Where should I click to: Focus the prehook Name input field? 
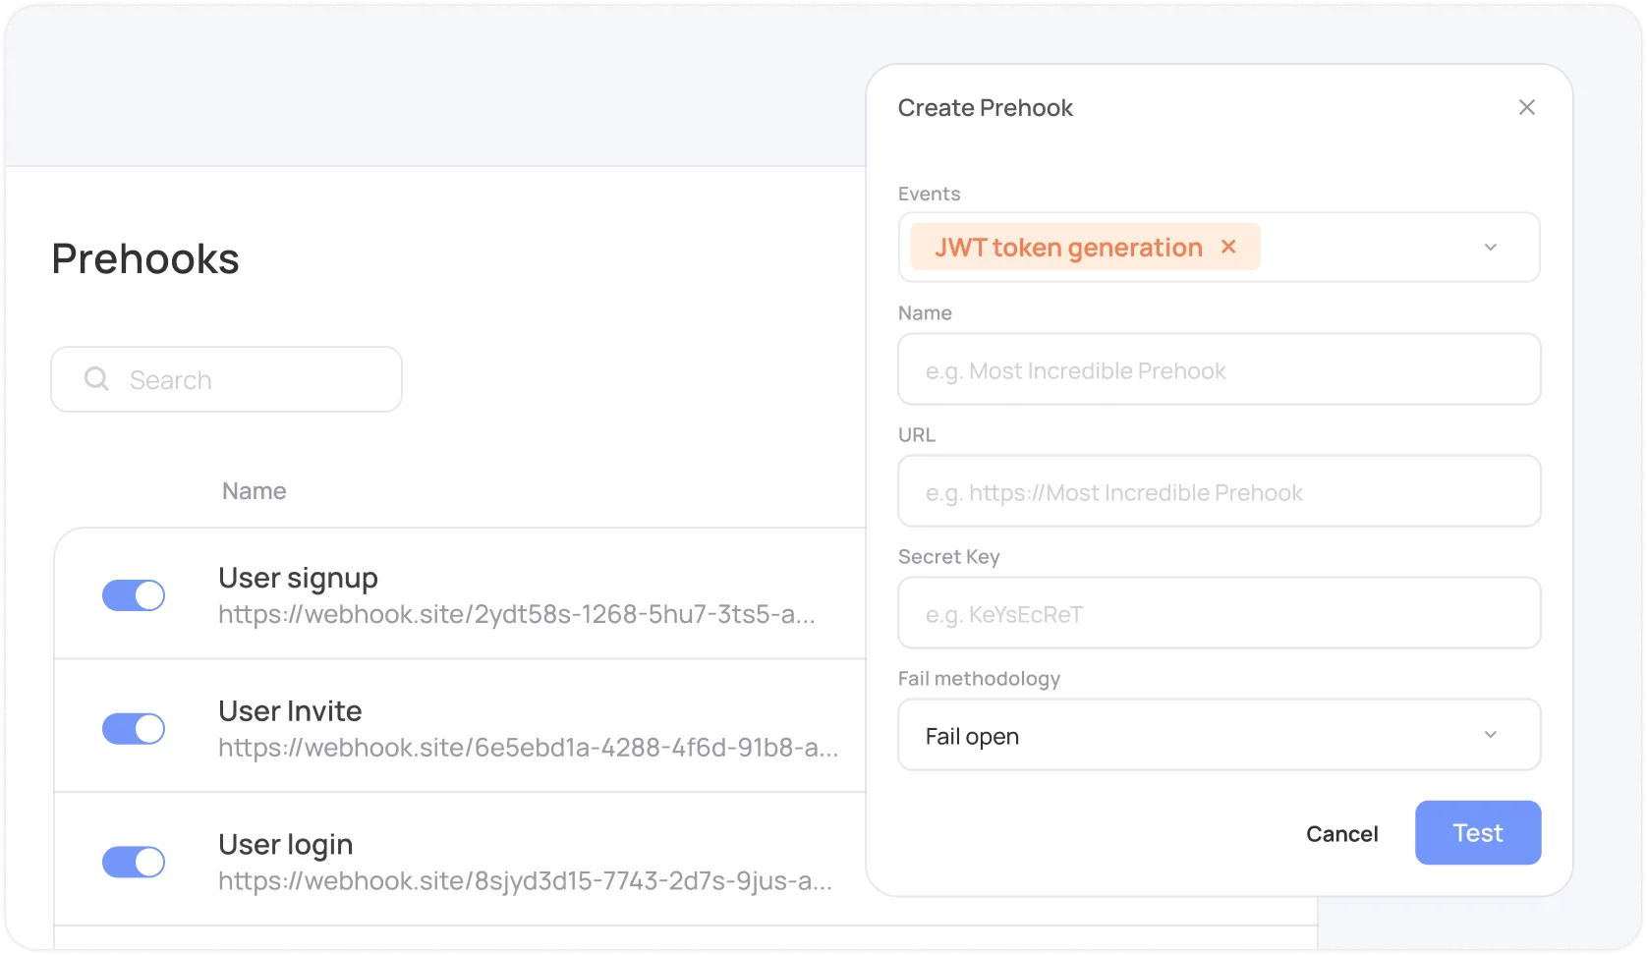click(x=1218, y=370)
